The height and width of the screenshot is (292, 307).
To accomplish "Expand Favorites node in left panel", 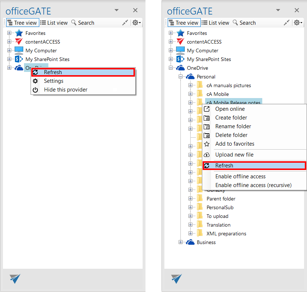I will coord(9,33).
